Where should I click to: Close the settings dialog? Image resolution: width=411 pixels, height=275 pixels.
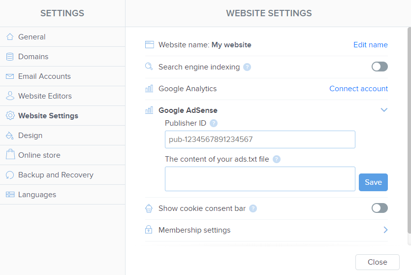coord(378,262)
